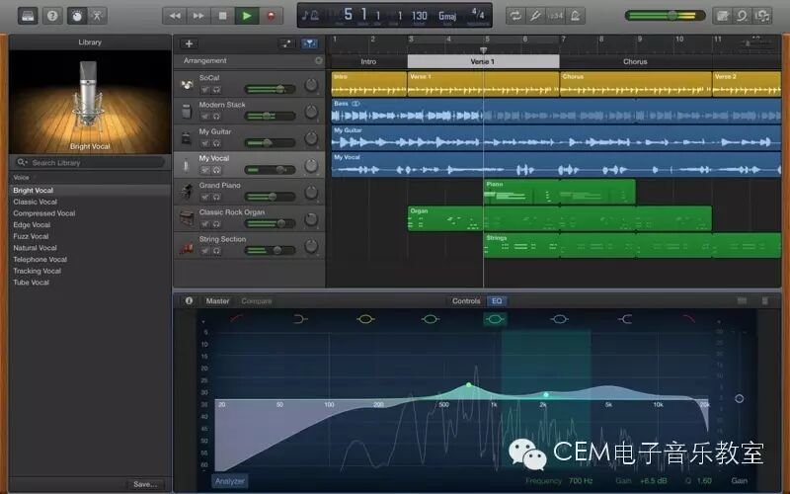
Task: Select the low shelf EQ band icon
Action: 301,318
